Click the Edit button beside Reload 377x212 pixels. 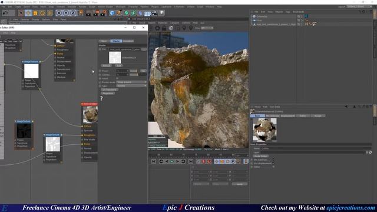pyautogui.click(x=118, y=65)
